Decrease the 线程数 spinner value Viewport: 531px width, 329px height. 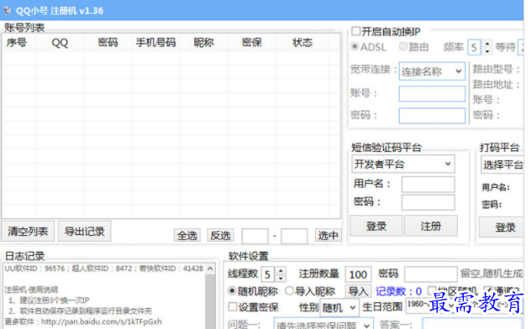[x=281, y=279]
